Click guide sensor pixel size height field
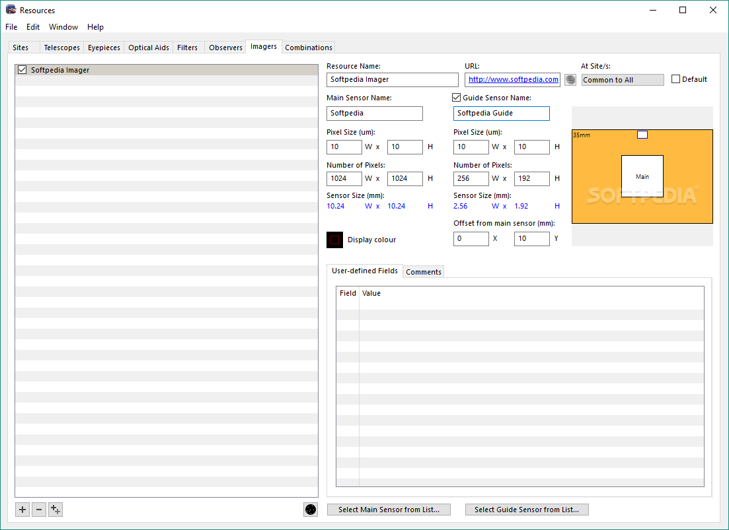 [x=532, y=147]
